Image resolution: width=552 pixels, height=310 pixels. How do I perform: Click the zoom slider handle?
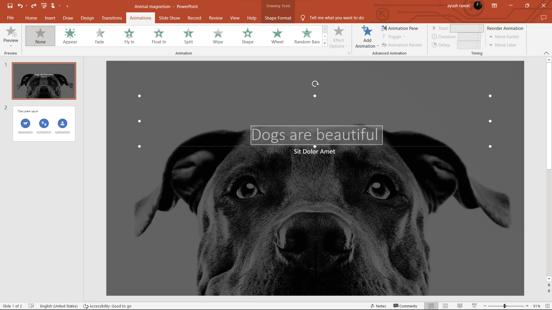pos(505,306)
